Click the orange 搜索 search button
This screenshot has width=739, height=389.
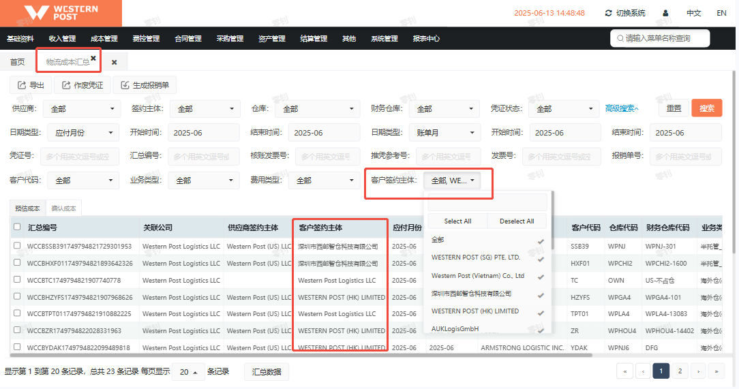tap(706, 108)
